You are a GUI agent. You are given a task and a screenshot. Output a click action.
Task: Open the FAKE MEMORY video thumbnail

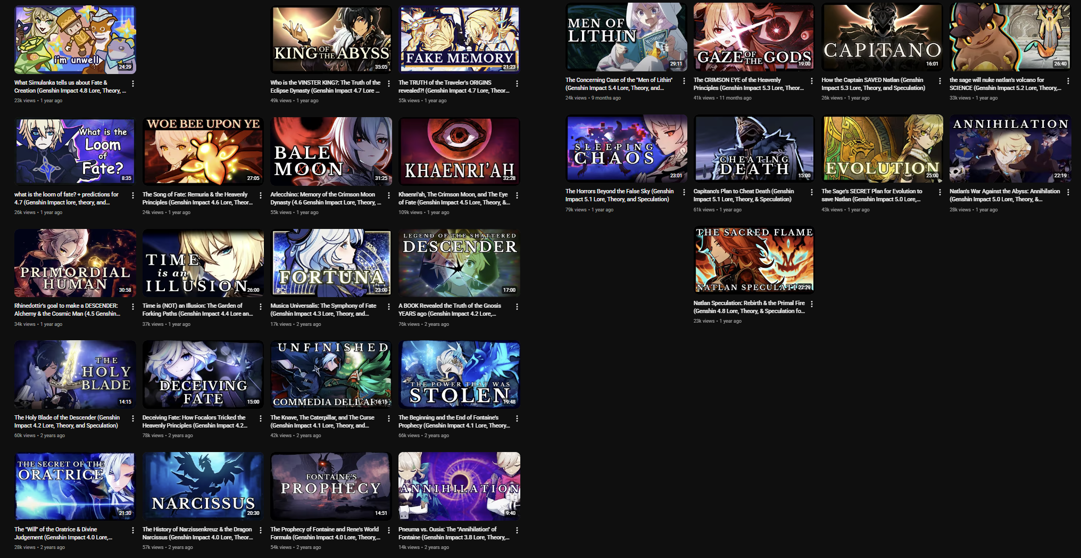tap(459, 39)
